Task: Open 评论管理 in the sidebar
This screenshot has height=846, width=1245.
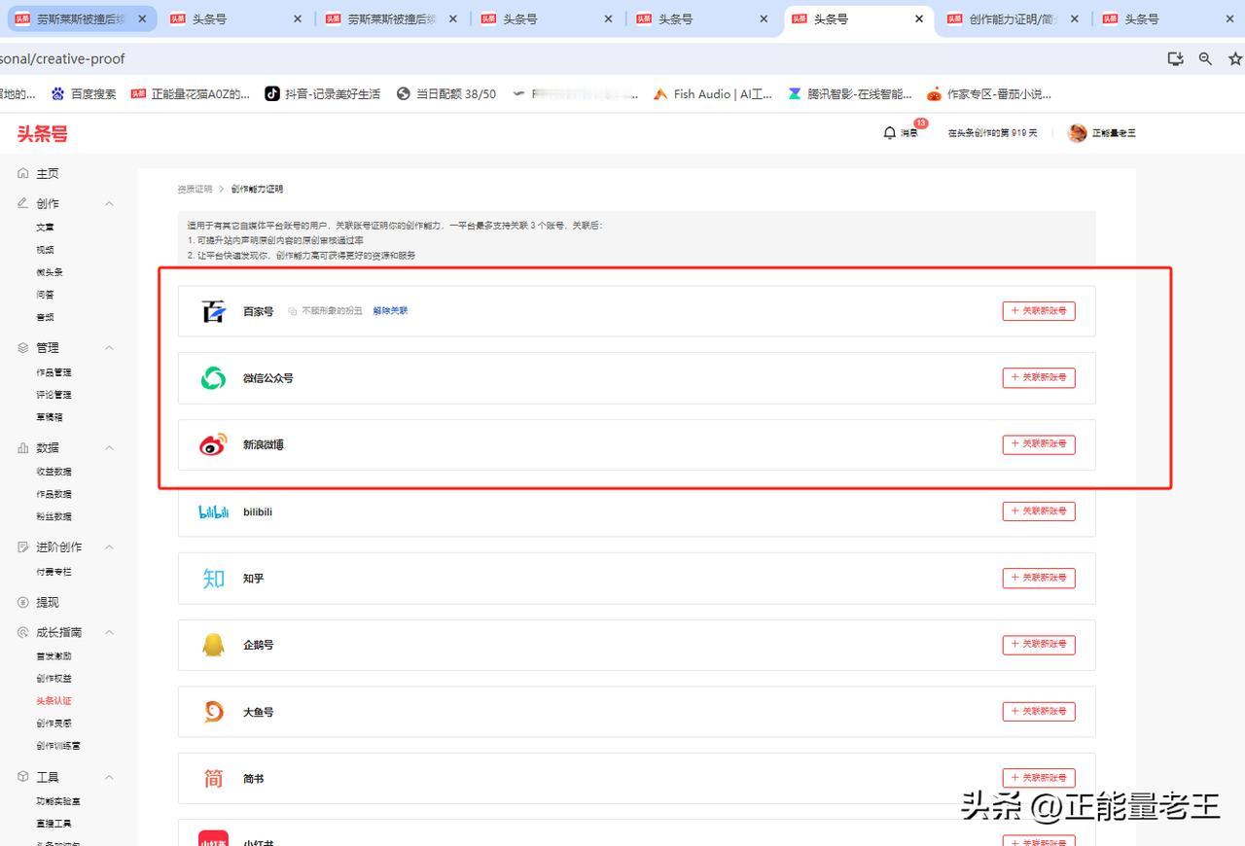Action: click(x=53, y=395)
